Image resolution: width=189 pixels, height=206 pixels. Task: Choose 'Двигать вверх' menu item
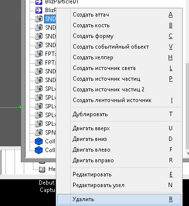pyautogui.click(x=119, y=128)
